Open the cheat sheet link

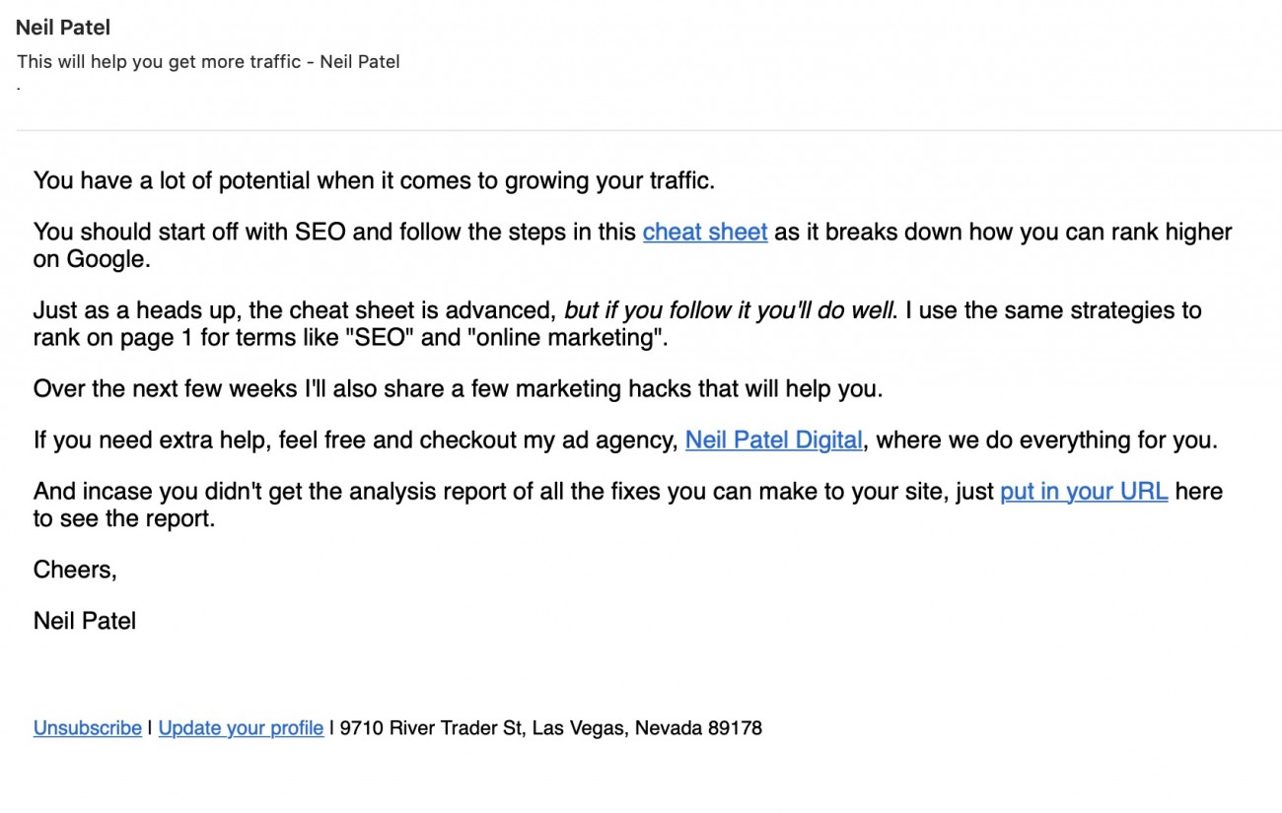(x=705, y=233)
